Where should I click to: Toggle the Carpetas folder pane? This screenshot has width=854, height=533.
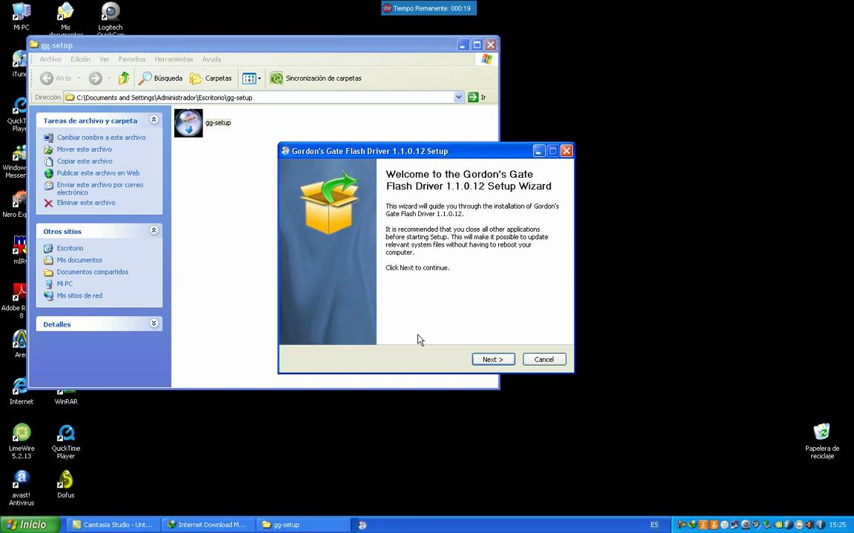[x=211, y=78]
